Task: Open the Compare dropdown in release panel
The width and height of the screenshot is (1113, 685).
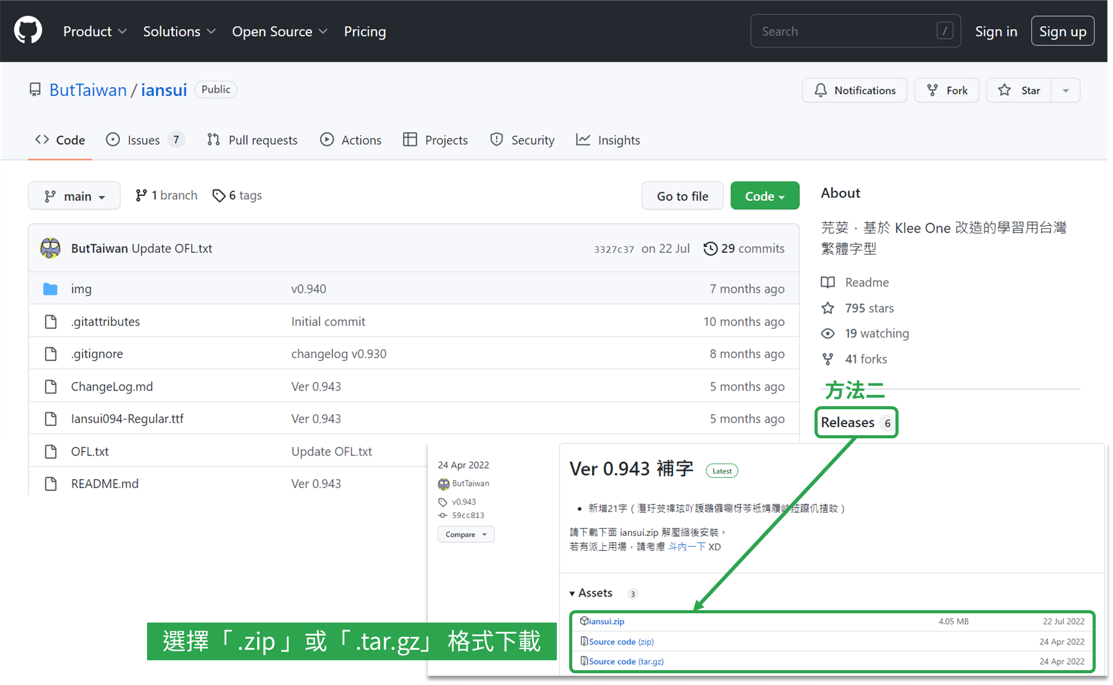Action: point(466,534)
